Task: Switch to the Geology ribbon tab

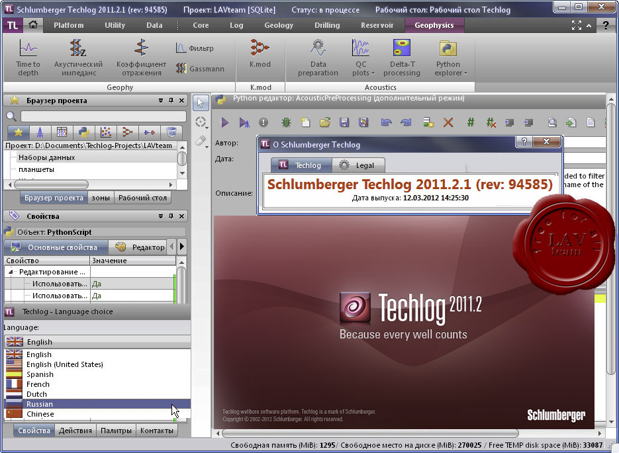Action: tap(279, 25)
